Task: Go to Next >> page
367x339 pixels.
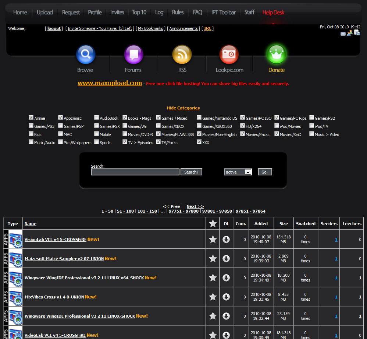Action: pos(195,206)
